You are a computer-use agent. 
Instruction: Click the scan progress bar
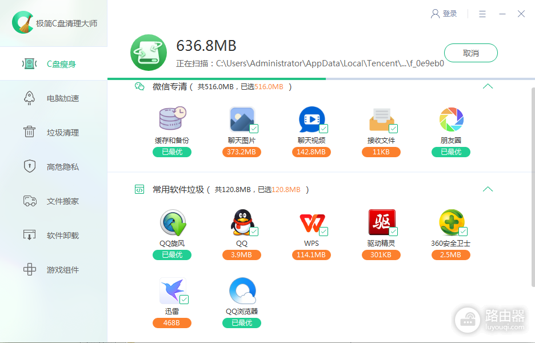click(x=321, y=79)
